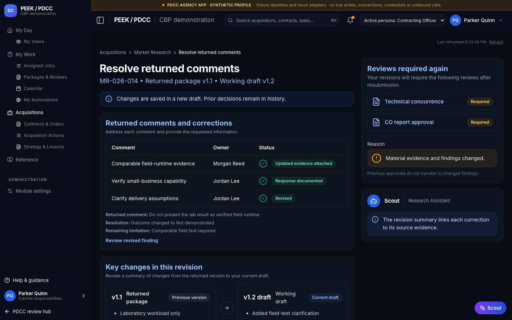This screenshot has width=512, height=320.
Task: Click the Current draft badge
Action: [x=325, y=298]
